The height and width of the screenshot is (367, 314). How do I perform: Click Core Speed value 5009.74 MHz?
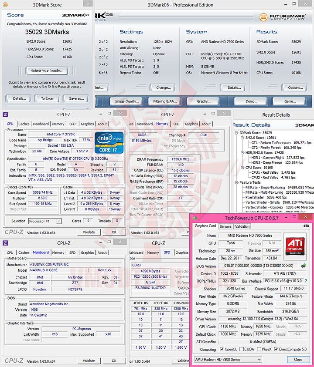pyautogui.click(x=43, y=192)
